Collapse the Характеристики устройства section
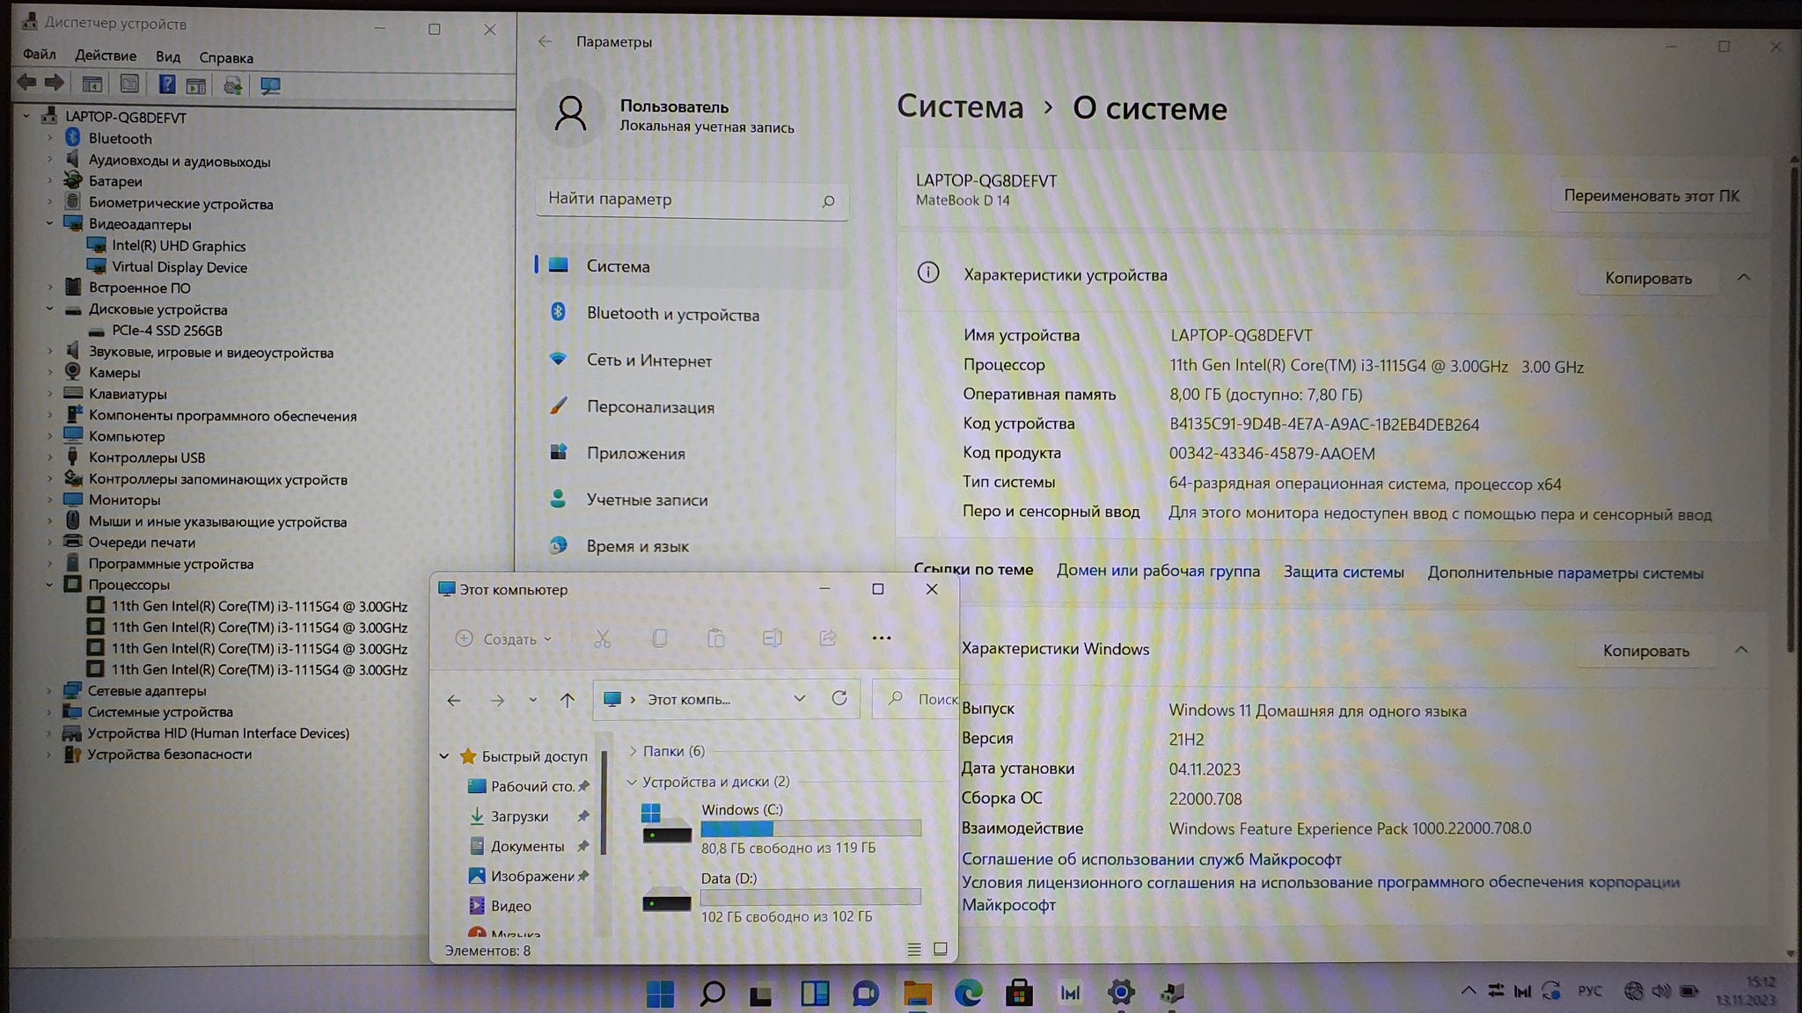Screen dimensions: 1802x1013 tap(1743, 278)
